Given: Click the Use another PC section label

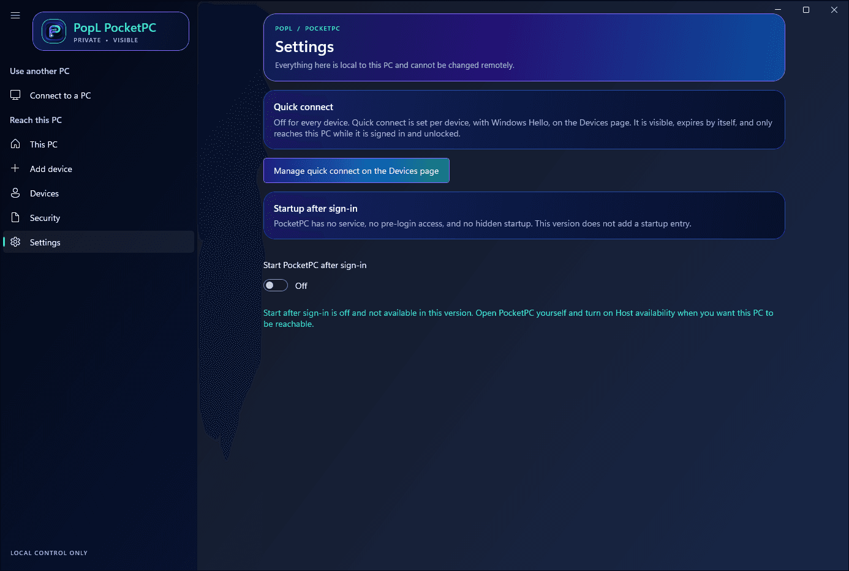Looking at the screenshot, I should [40, 71].
